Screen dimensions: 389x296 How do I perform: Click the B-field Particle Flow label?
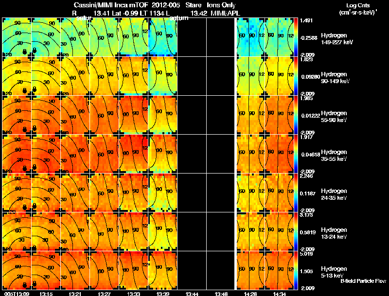(363, 281)
